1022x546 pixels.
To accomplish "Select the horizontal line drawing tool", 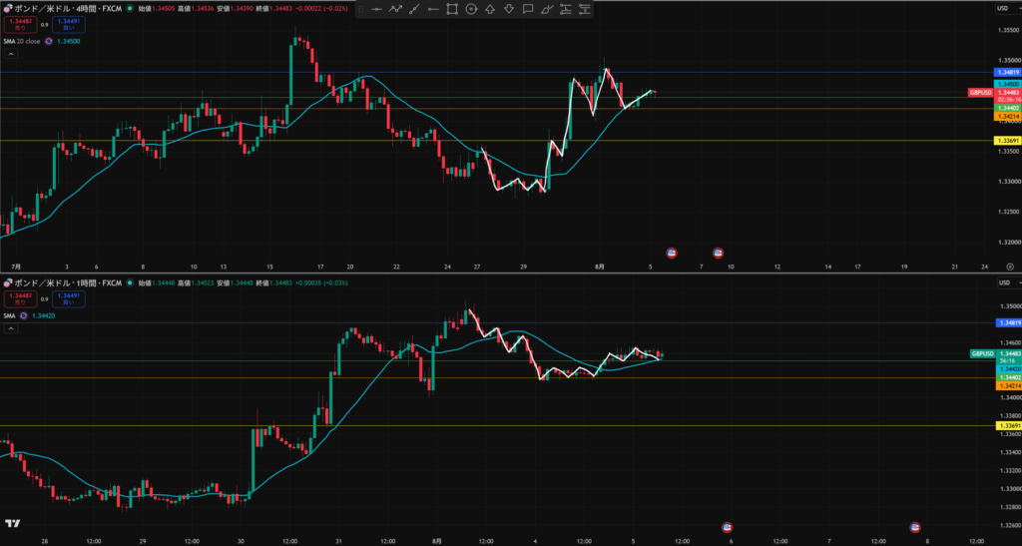I will (376, 9).
